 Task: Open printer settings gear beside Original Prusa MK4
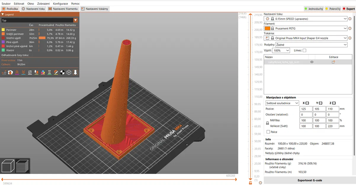coord(350,38)
